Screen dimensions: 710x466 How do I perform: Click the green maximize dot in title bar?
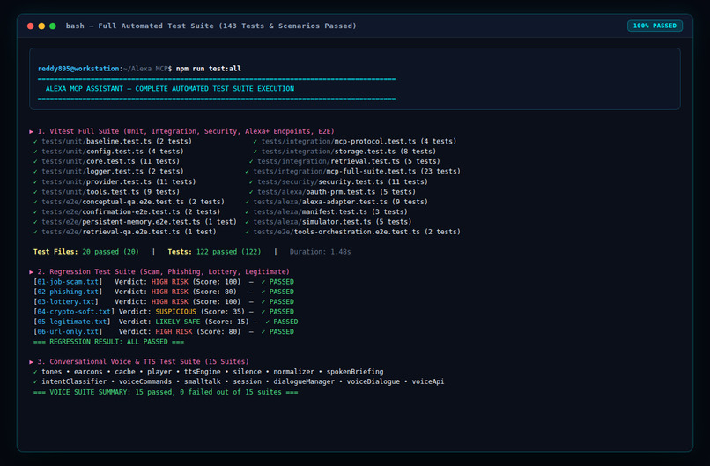(53, 26)
